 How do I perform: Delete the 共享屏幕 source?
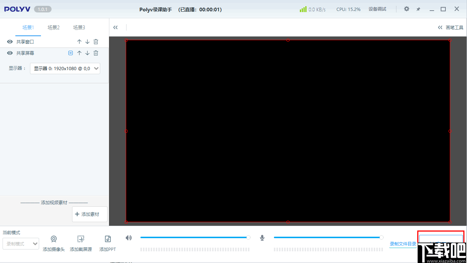(x=96, y=53)
